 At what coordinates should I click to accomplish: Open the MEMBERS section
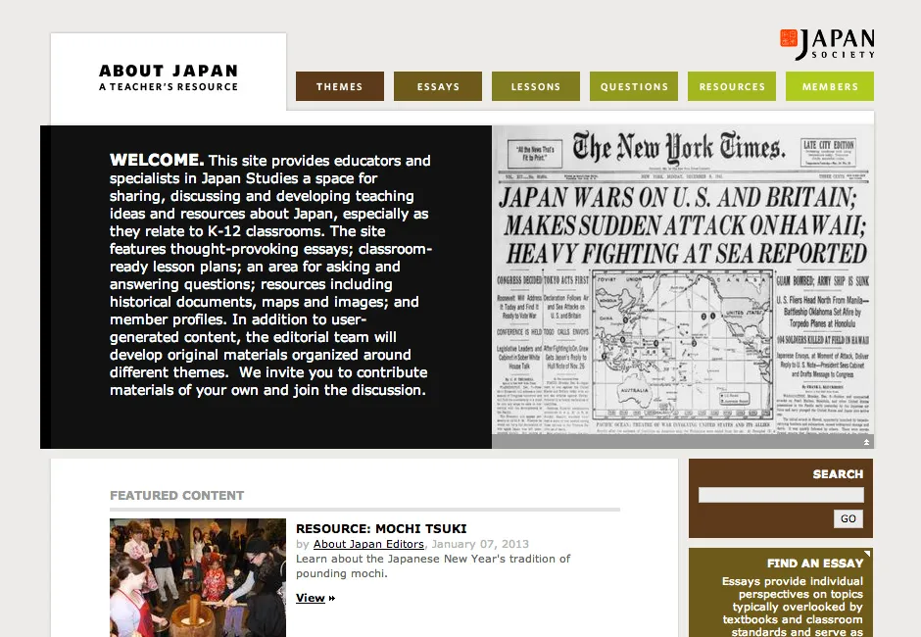[829, 86]
